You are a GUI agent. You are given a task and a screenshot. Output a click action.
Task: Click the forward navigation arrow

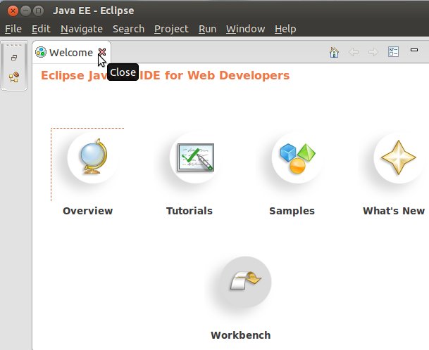(x=373, y=52)
